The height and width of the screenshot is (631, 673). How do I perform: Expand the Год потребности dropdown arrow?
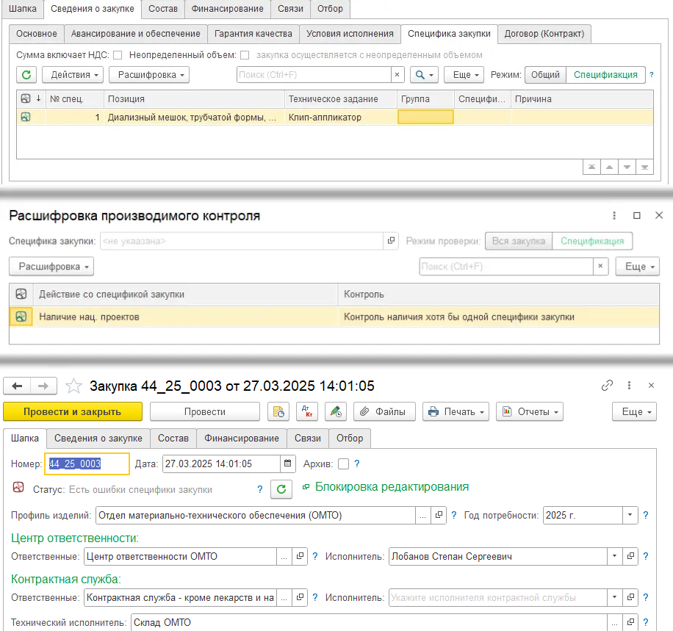tap(630, 515)
